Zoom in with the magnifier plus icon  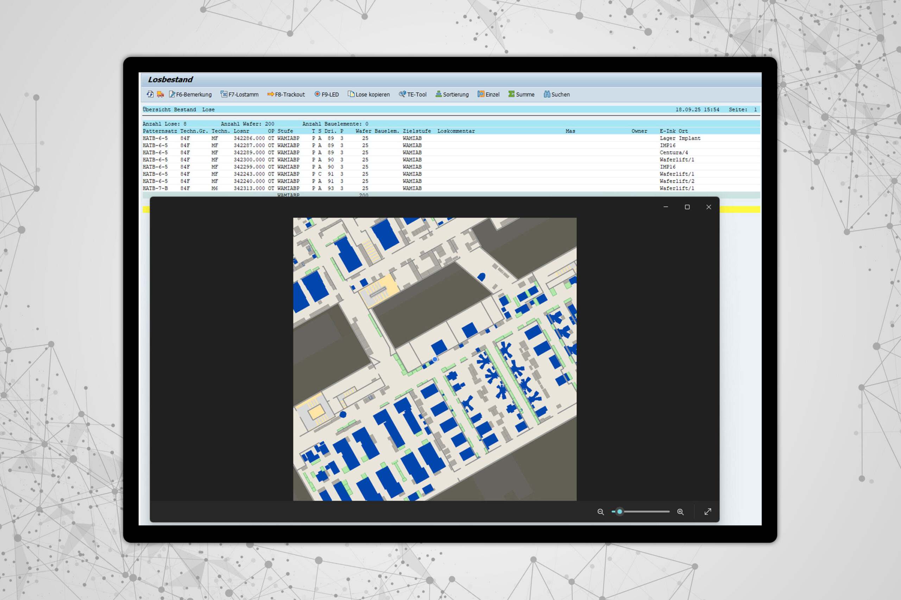[x=680, y=512]
